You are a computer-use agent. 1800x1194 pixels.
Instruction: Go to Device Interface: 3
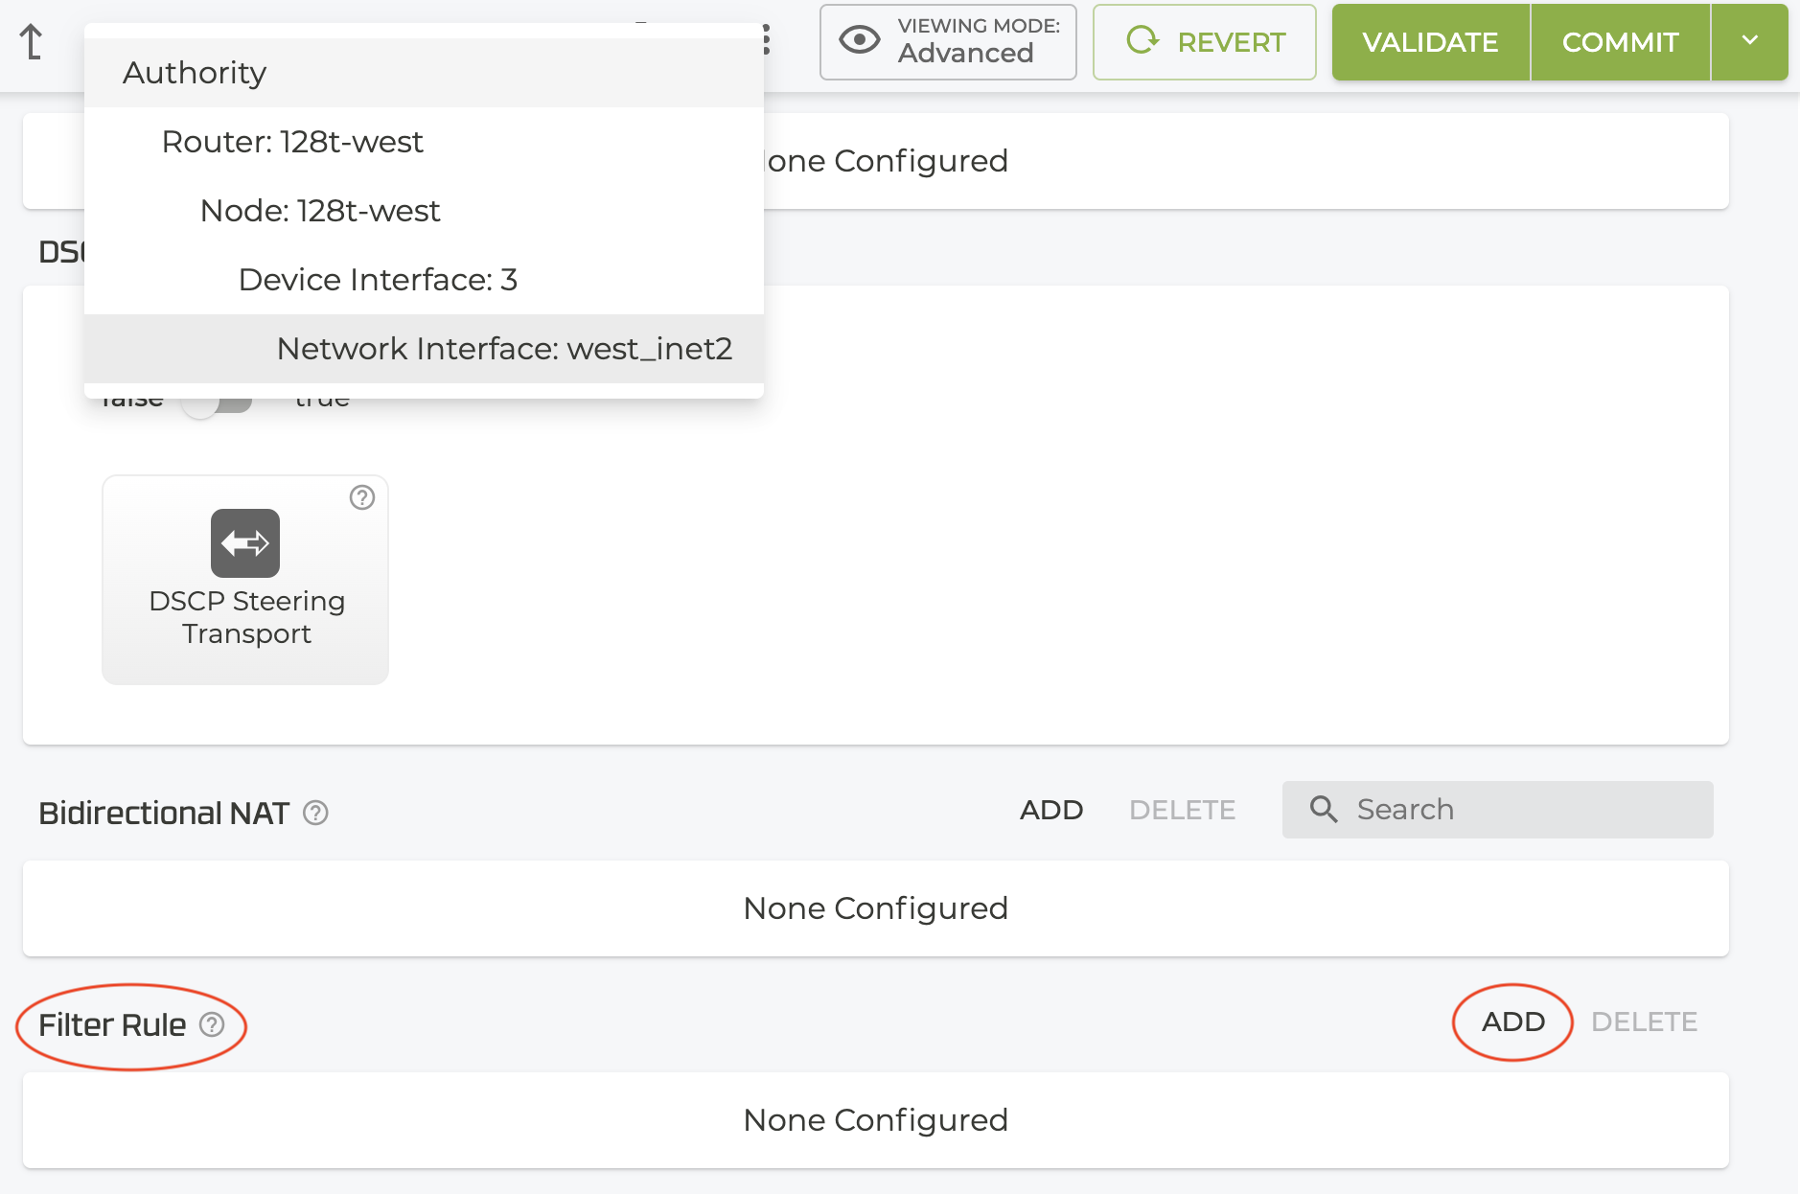[x=378, y=280]
